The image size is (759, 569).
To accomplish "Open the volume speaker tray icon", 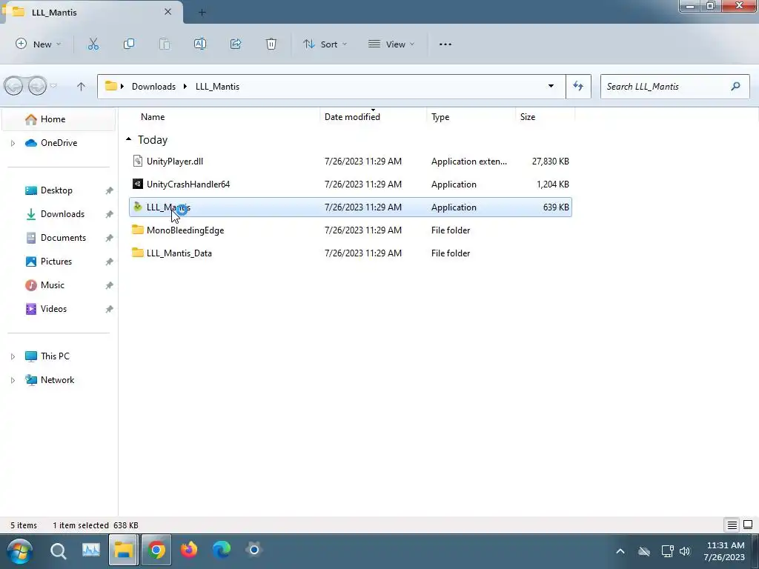I will tap(684, 551).
